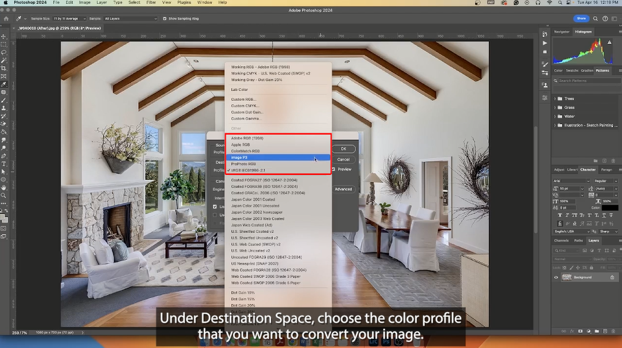Click Add layer mask icon
Viewport: 622px width, 348px height.
pos(580,331)
